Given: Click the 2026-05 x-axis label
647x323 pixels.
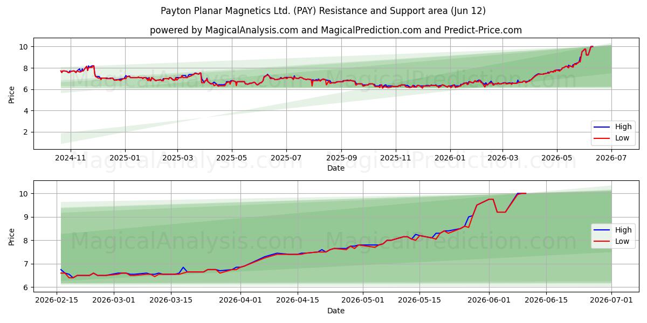Looking at the screenshot, I should pyautogui.click(x=557, y=158).
